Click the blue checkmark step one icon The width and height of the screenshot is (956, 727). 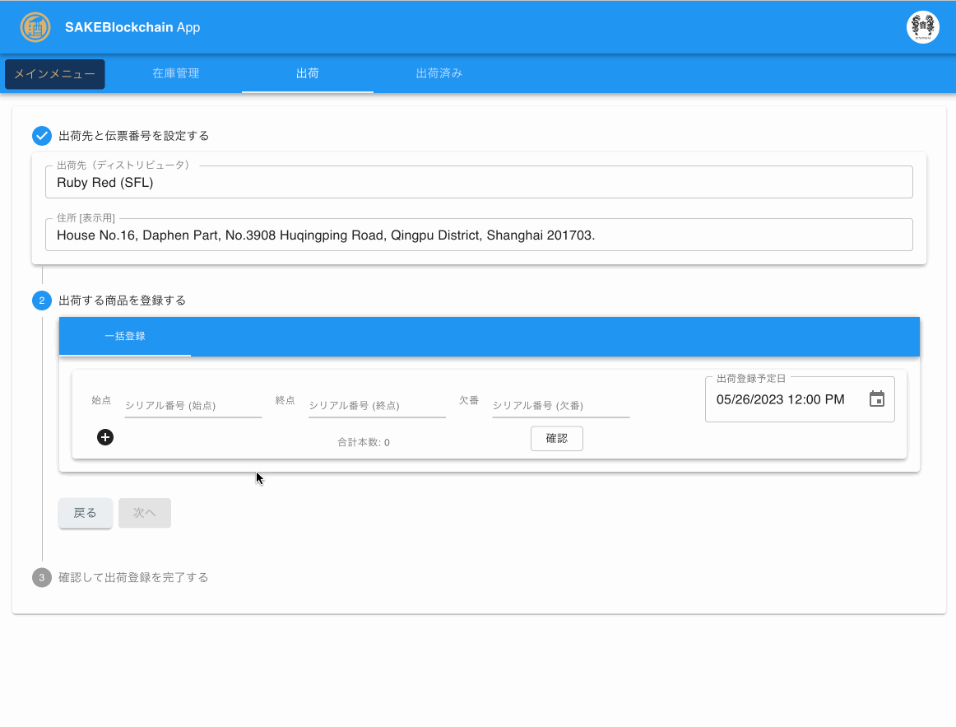click(42, 136)
